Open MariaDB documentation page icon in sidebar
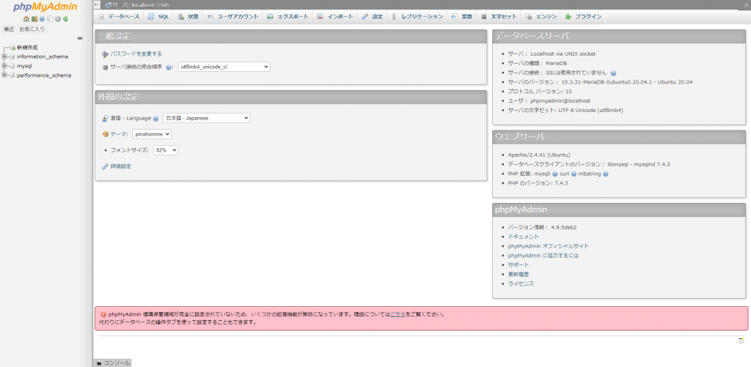 coord(49,19)
